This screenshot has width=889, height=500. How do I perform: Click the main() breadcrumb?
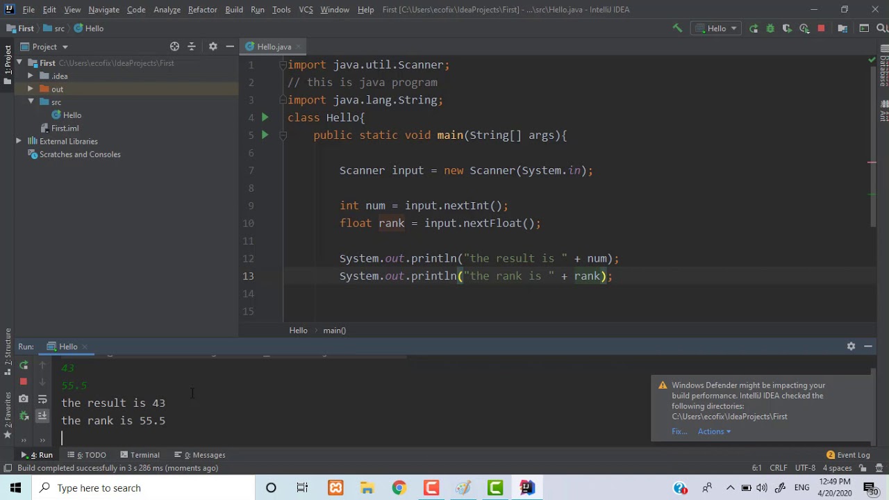pyautogui.click(x=334, y=331)
